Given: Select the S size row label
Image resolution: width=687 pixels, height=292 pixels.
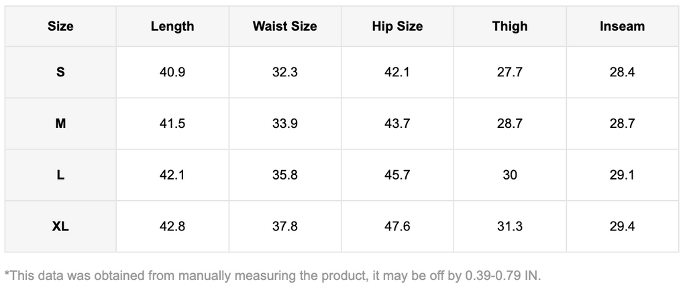Looking at the screenshot, I should tap(60, 72).
